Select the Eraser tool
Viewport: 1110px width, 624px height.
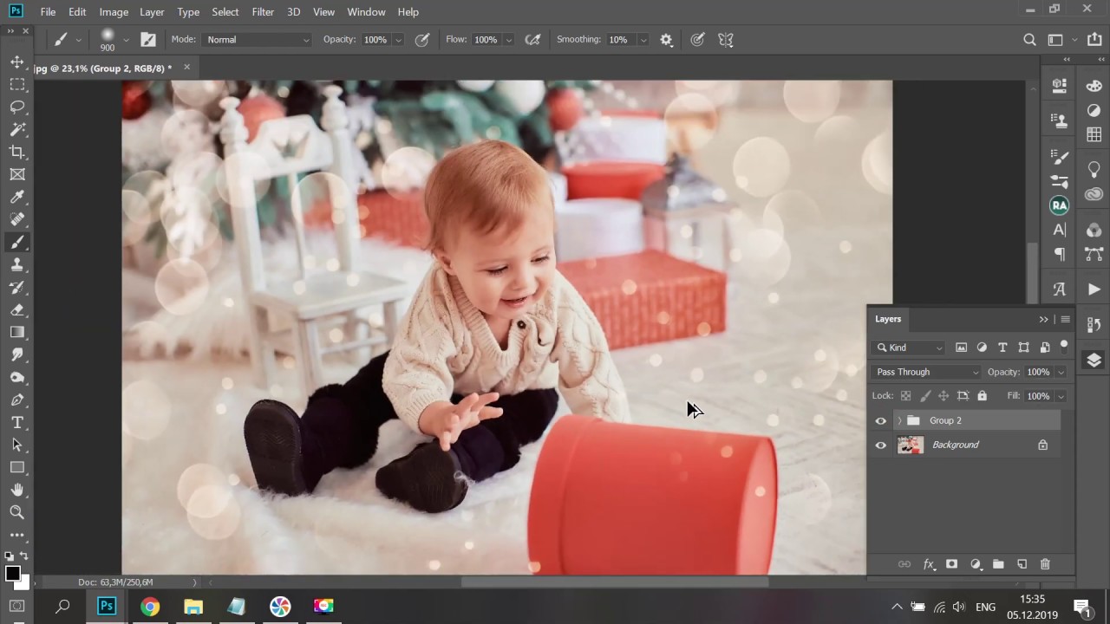tap(16, 309)
